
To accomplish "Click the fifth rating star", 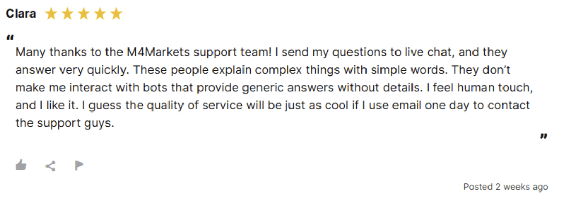I will pos(116,14).
